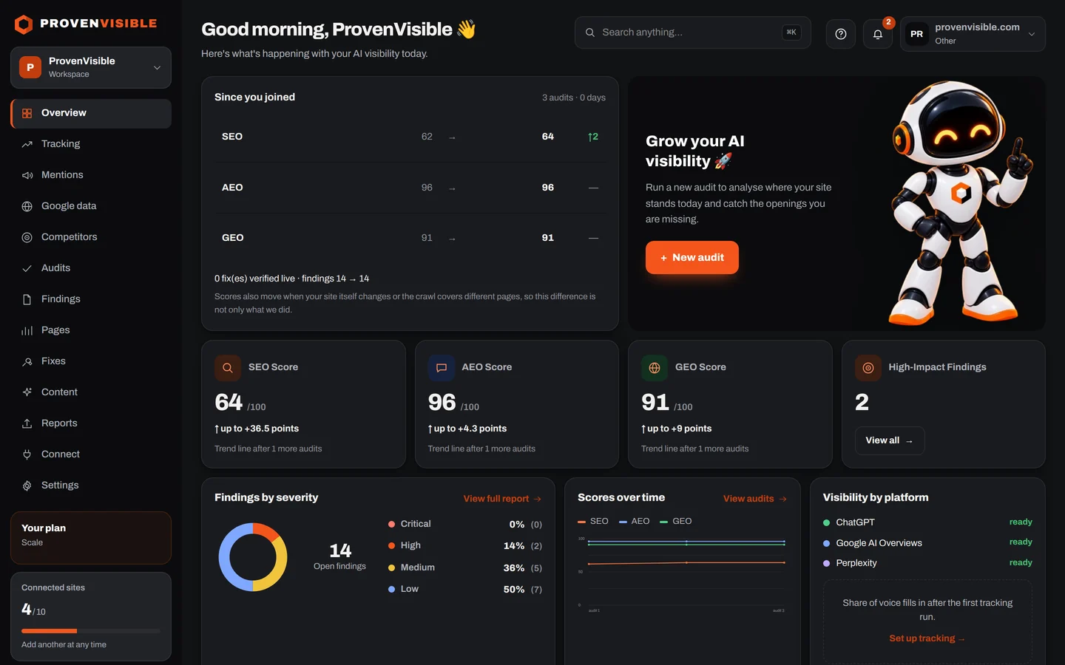1065x665 pixels.
Task: Follow the View audits link
Action: pyautogui.click(x=755, y=499)
